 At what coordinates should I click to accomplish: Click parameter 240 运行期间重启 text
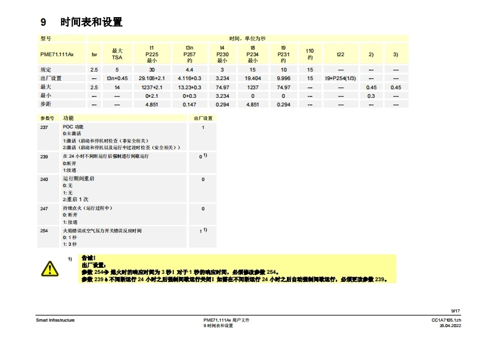[79, 179]
